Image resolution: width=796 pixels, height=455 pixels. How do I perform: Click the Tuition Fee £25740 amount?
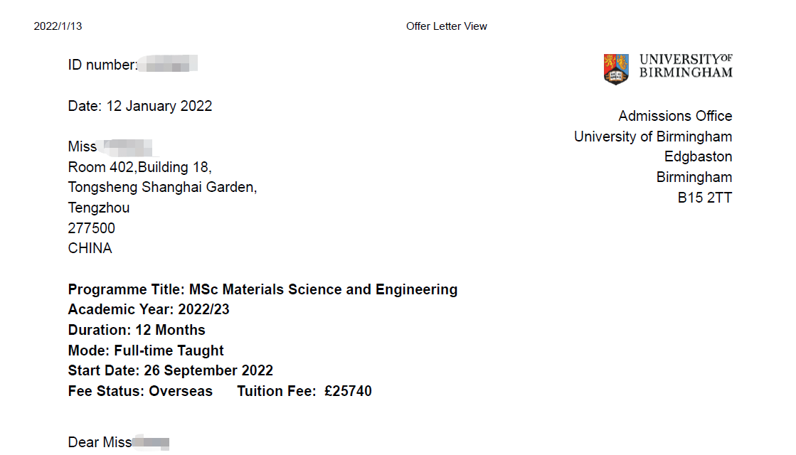tap(347, 391)
